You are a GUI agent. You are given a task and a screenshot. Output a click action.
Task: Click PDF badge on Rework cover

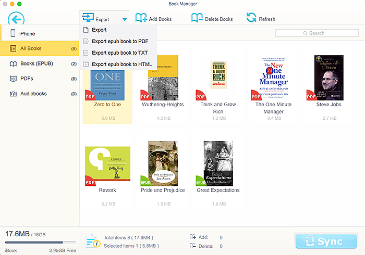coord(90,182)
